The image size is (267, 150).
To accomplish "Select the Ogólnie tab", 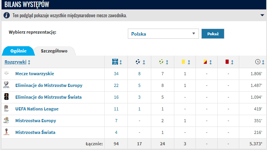I will click(18, 51).
